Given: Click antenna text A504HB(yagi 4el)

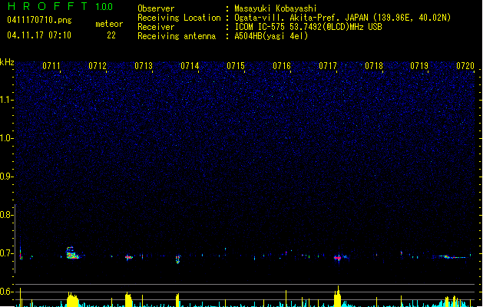Looking at the screenshot, I should [271, 36].
